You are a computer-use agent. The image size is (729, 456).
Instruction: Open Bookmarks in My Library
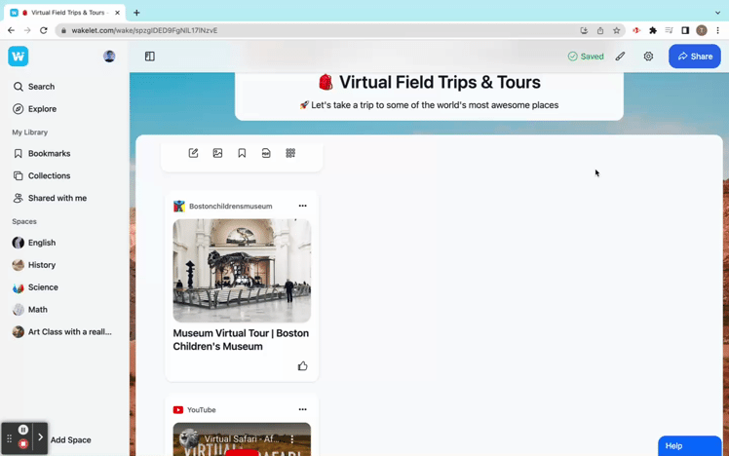(x=41, y=153)
